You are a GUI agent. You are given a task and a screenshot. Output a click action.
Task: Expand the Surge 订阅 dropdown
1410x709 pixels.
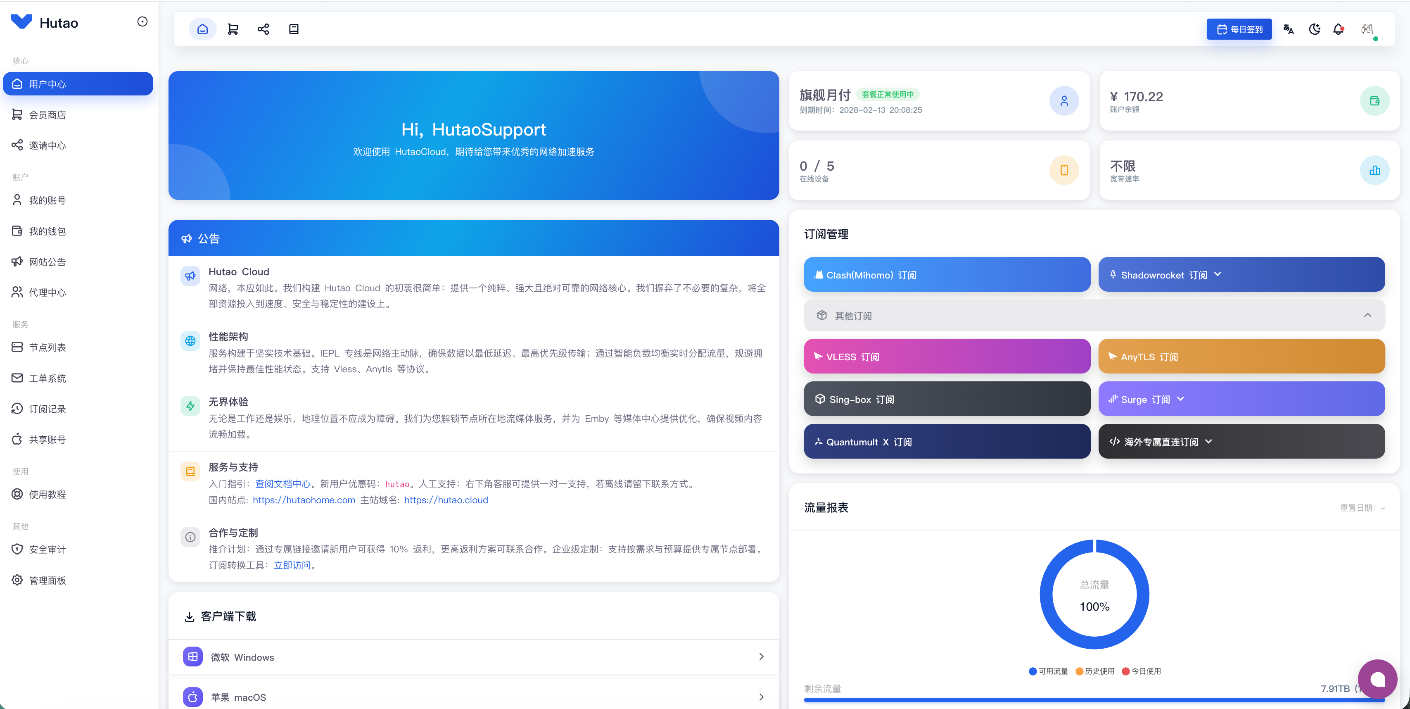coord(1241,399)
